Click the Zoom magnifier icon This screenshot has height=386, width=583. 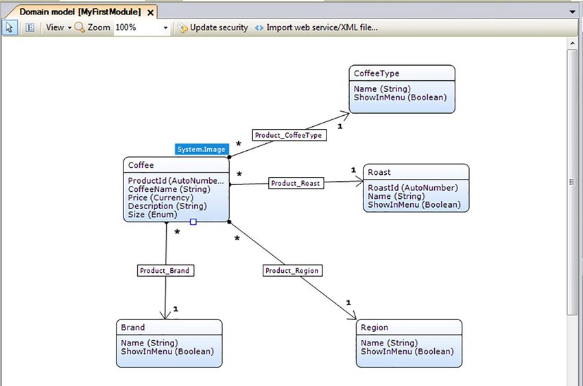coord(80,27)
